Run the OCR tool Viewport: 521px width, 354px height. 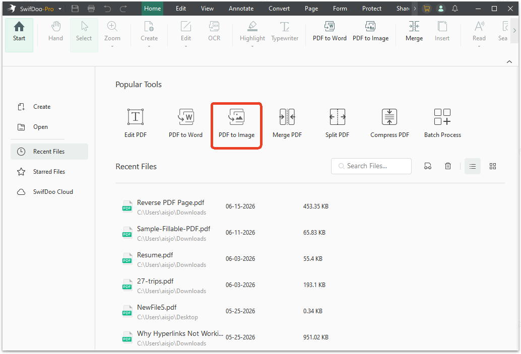point(214,32)
